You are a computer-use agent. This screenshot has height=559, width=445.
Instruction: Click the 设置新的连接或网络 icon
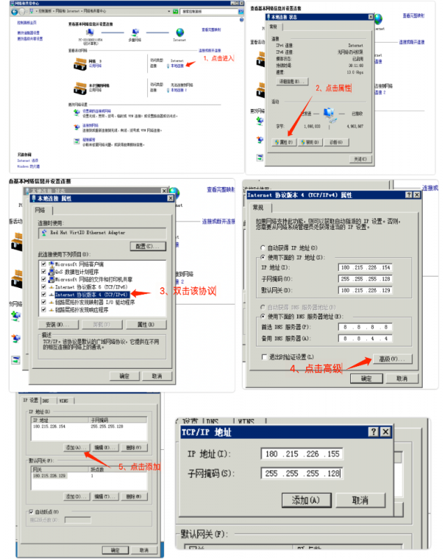(77, 111)
